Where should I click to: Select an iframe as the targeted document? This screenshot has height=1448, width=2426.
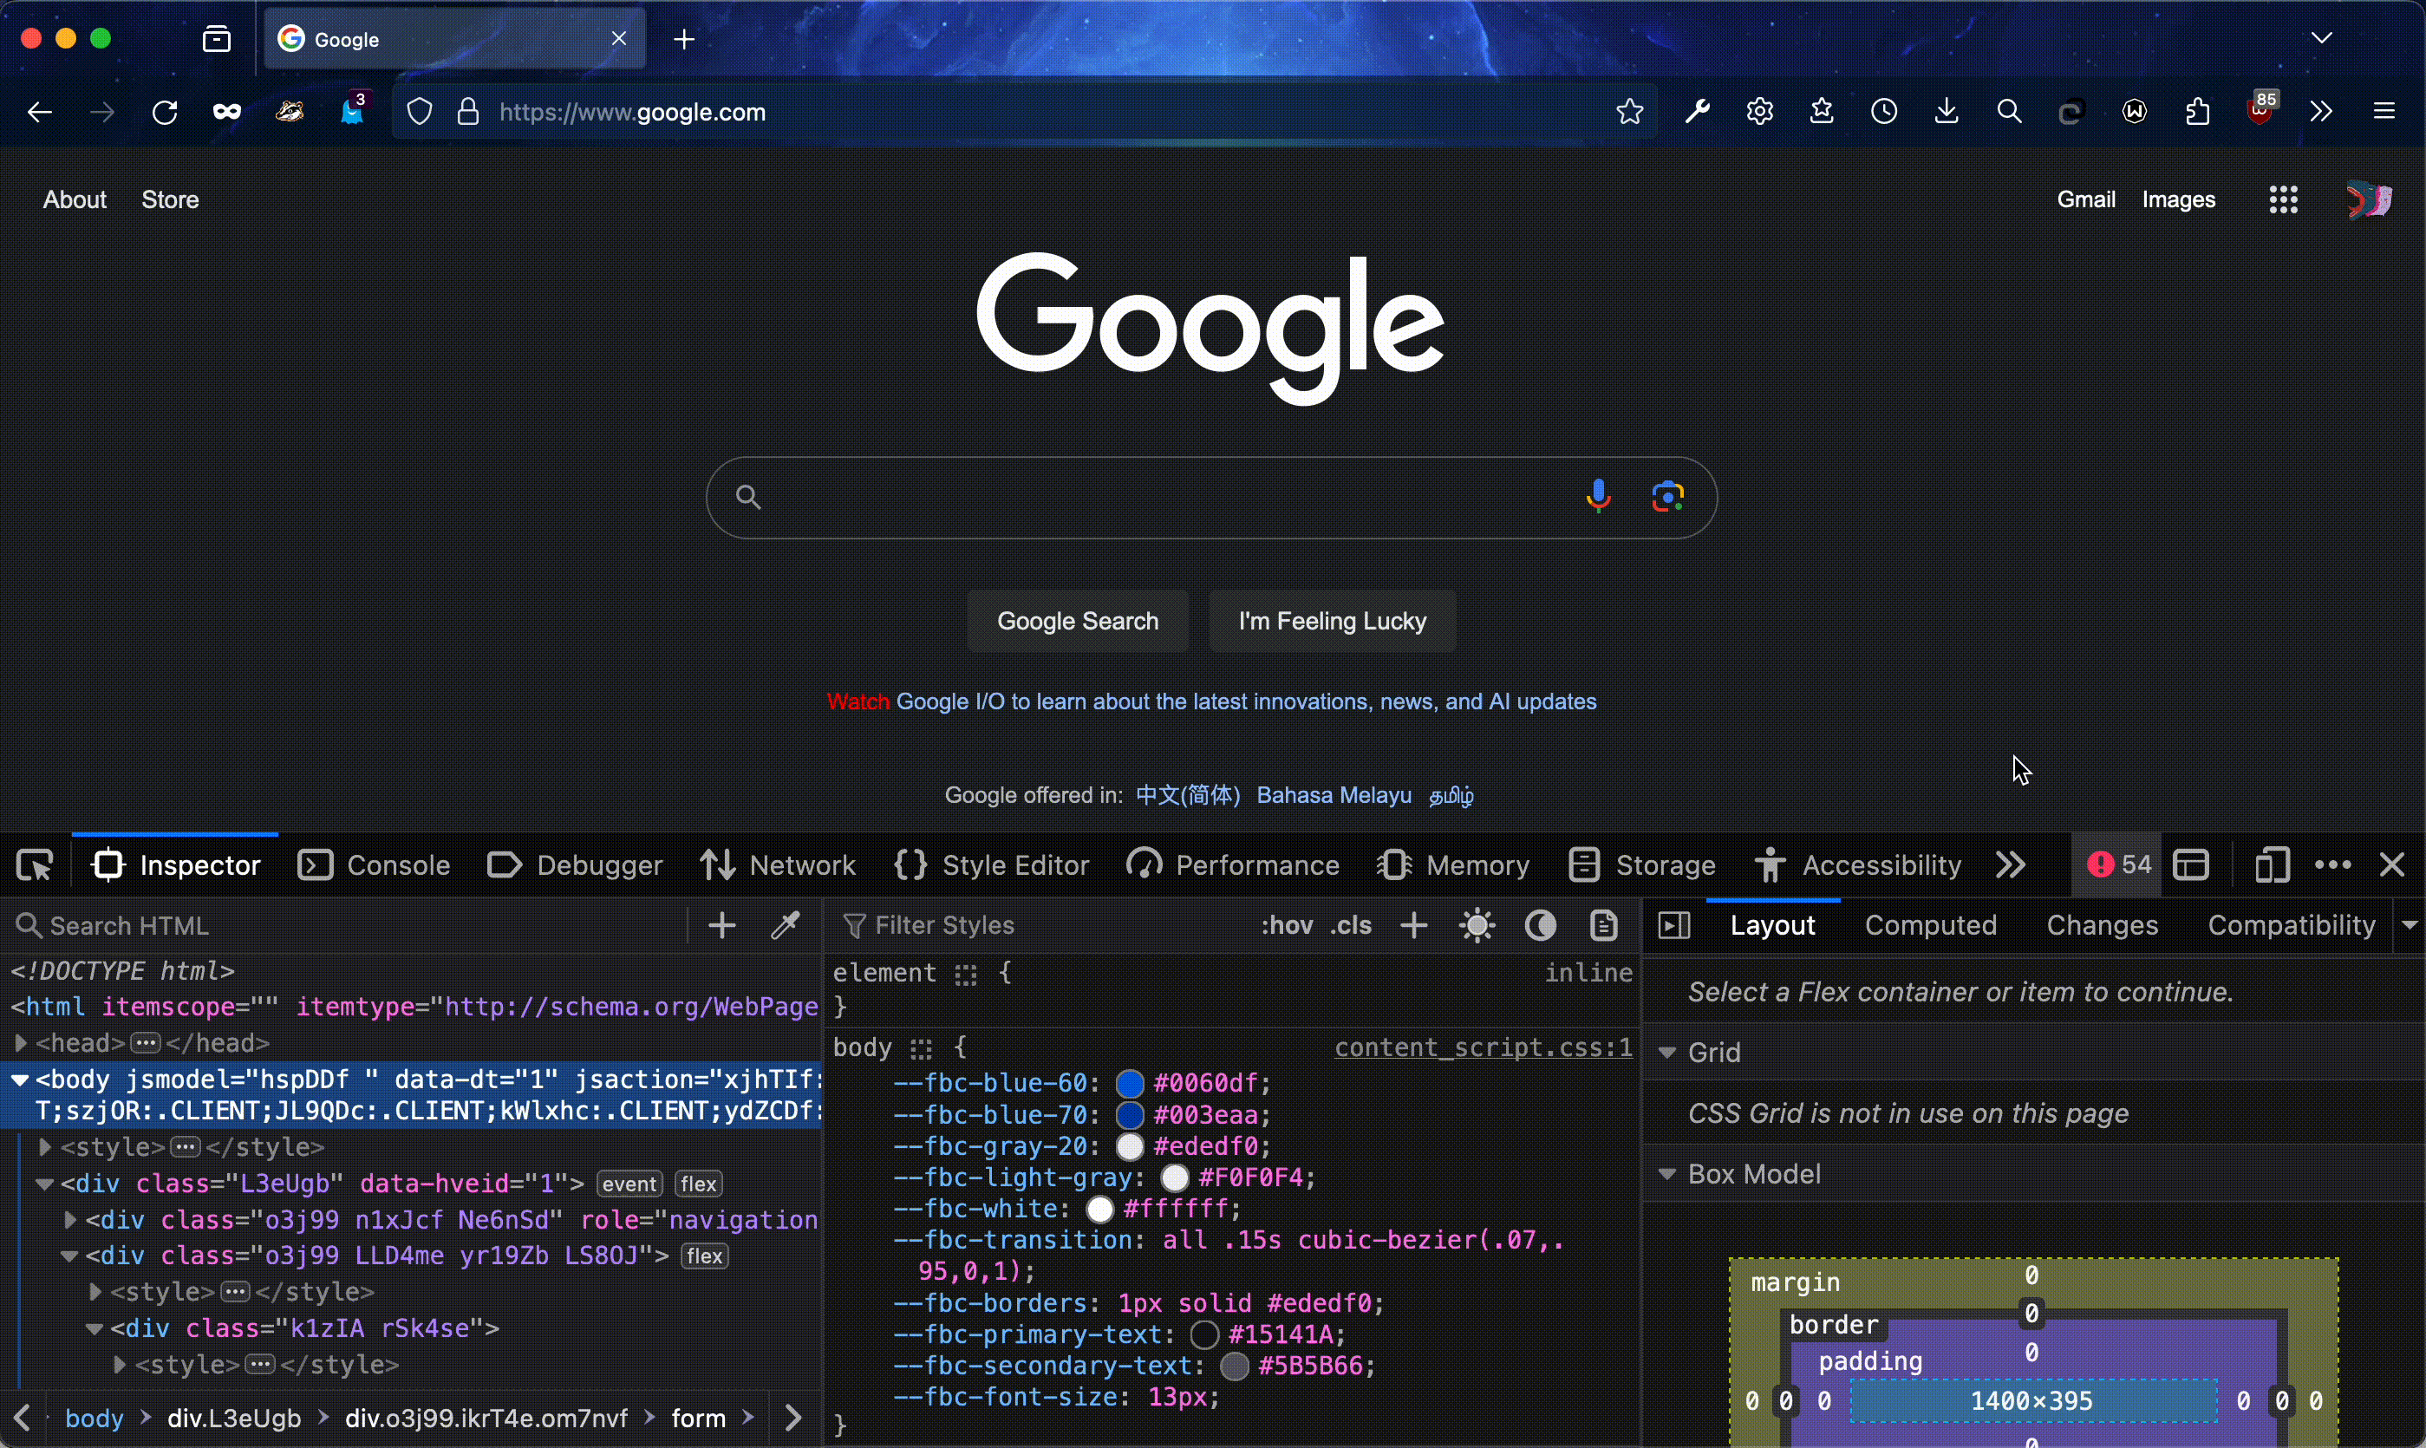coord(2192,864)
